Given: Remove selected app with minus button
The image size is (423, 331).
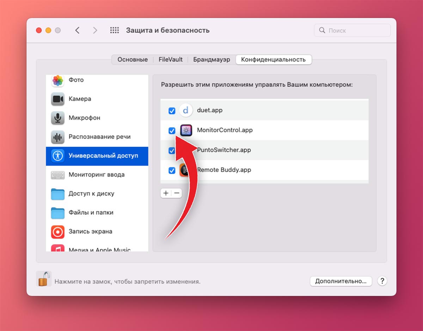Looking at the screenshot, I should 177,193.
